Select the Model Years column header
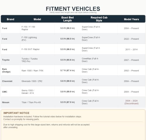146x140 pixels. pyautogui.click(x=131, y=19)
